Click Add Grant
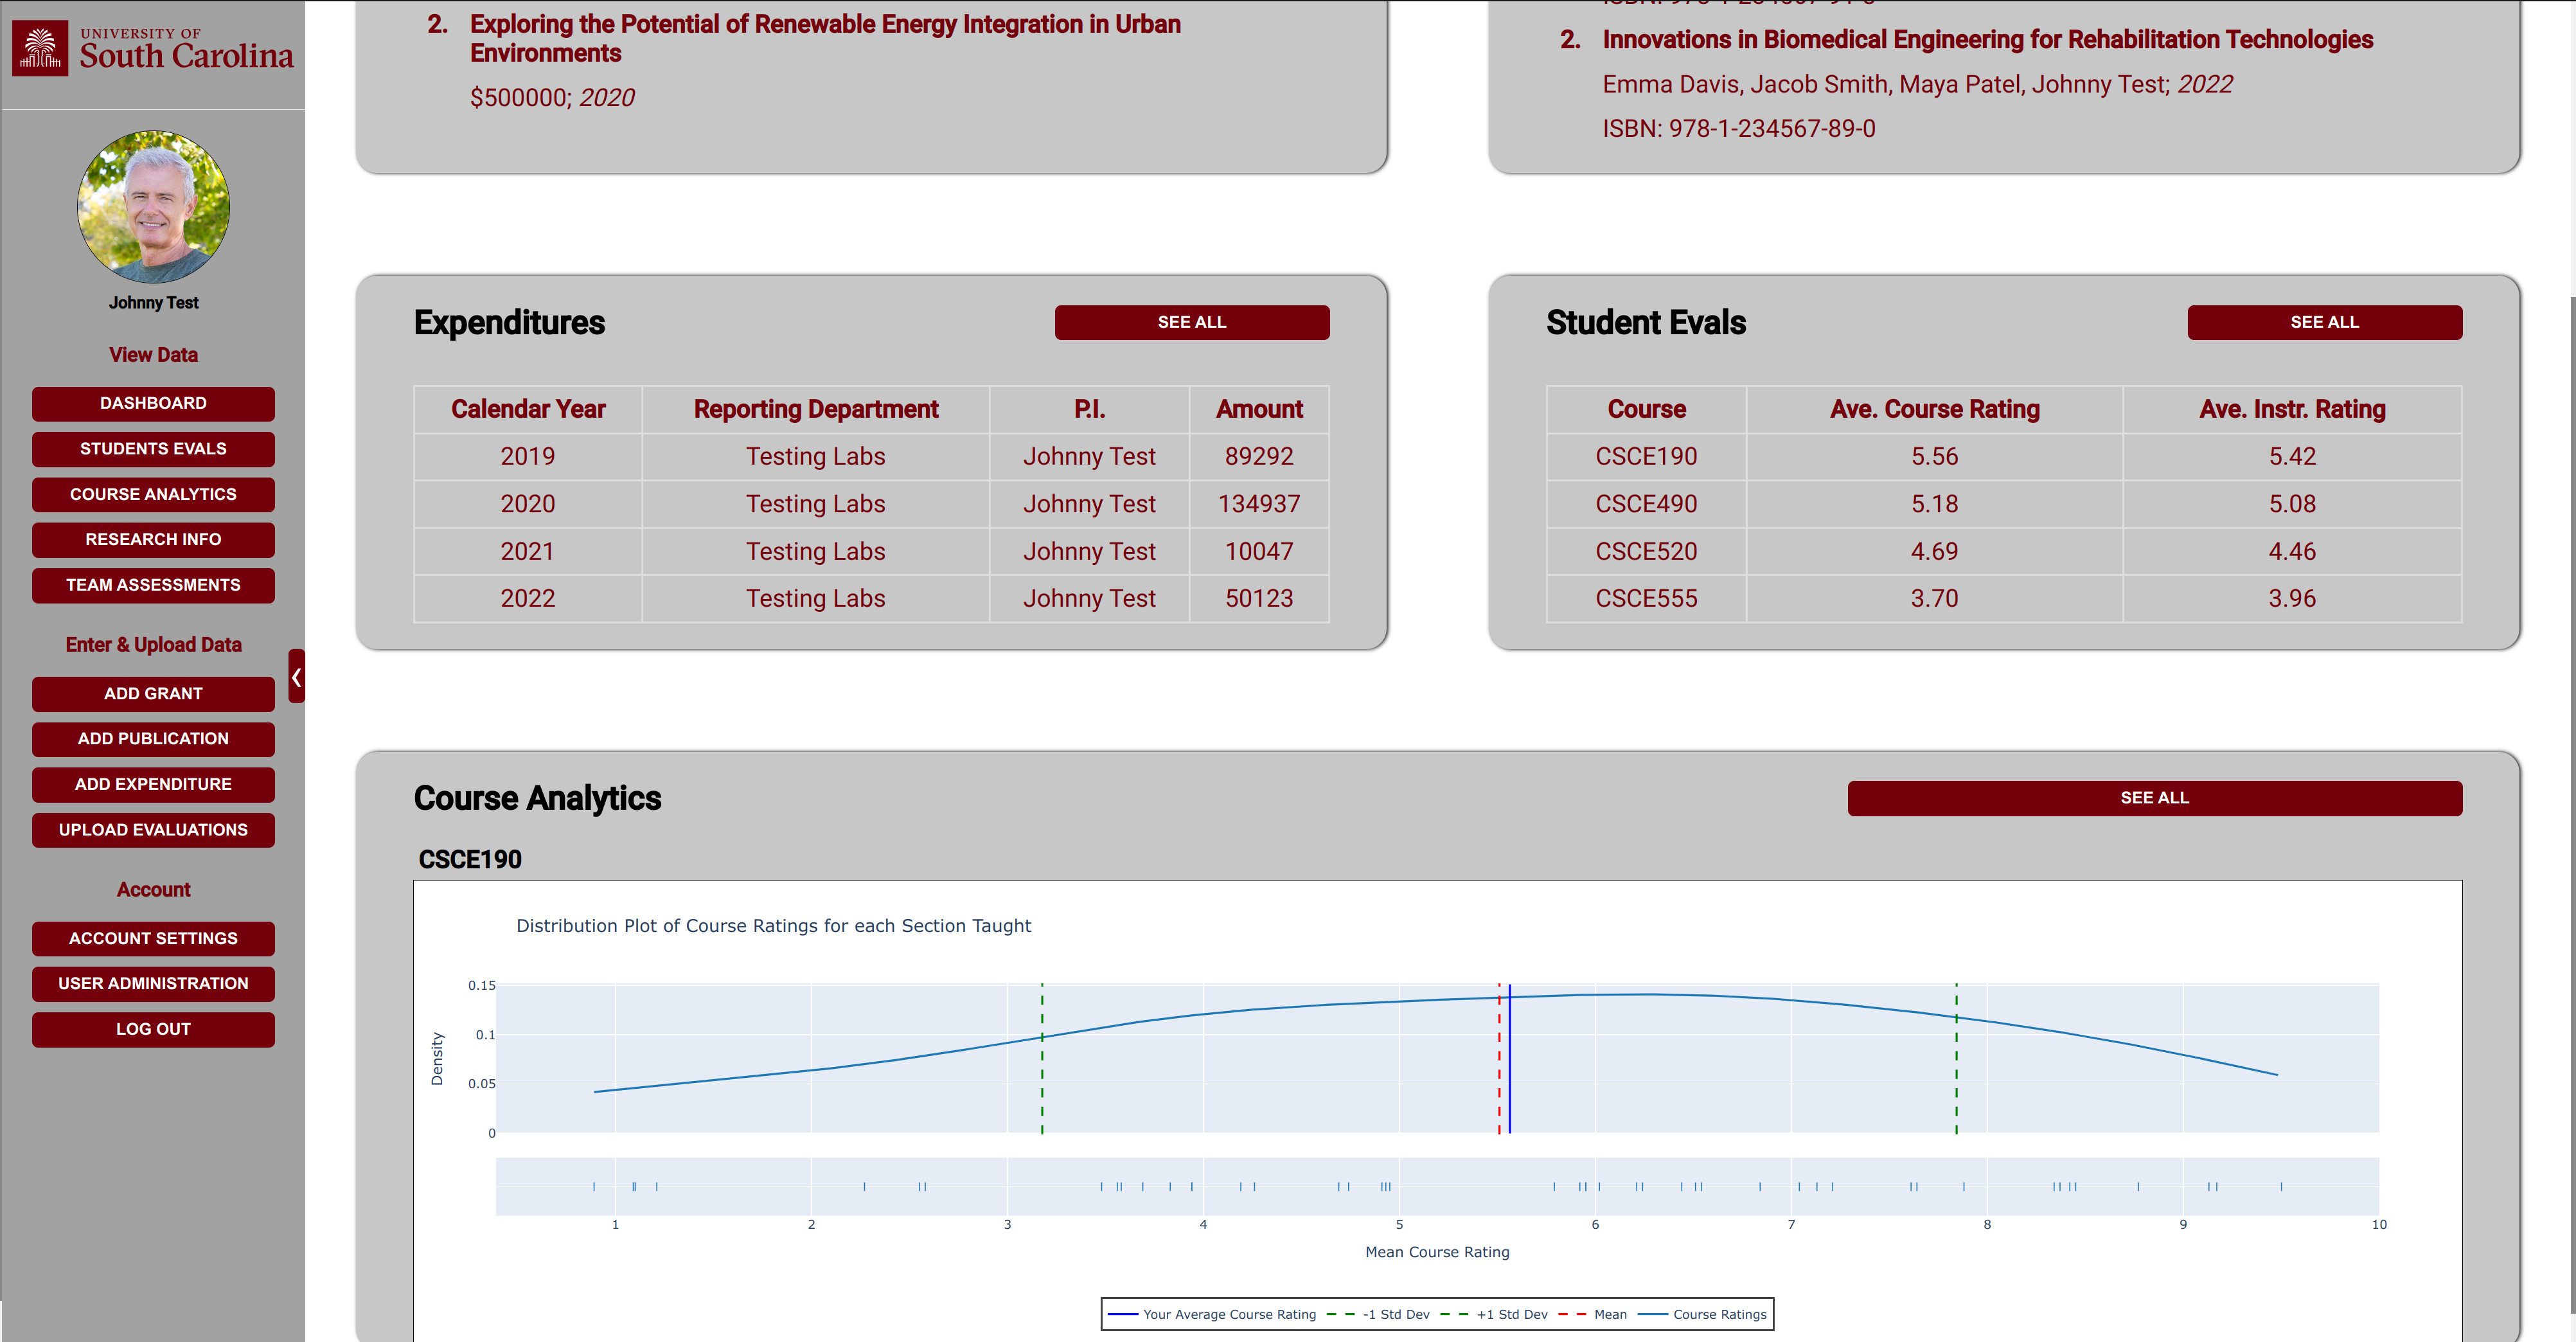This screenshot has width=2576, height=1342. tap(152, 693)
